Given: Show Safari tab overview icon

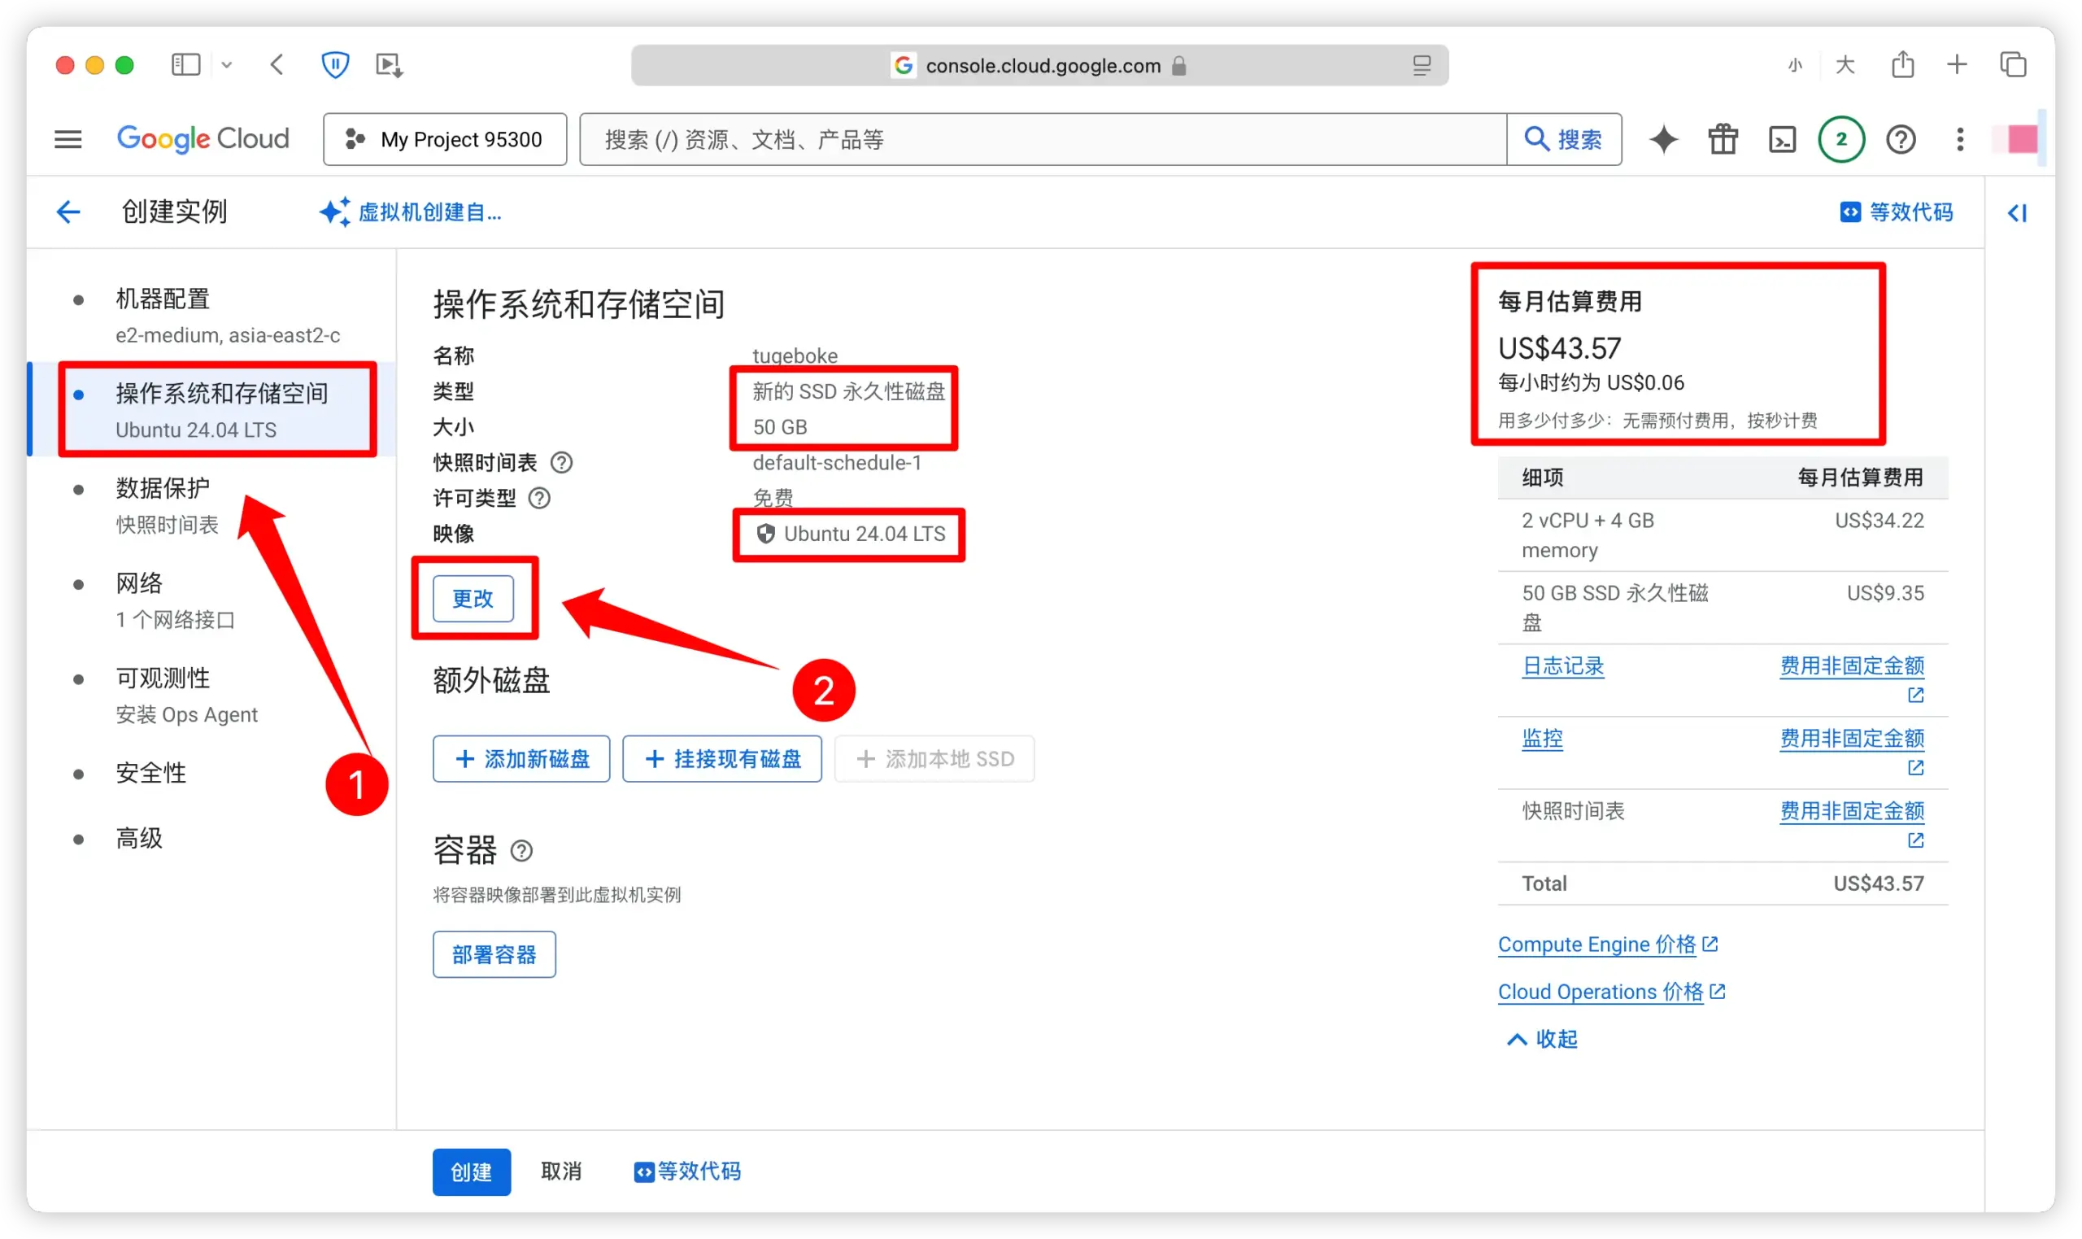Looking at the screenshot, I should [x=2013, y=64].
